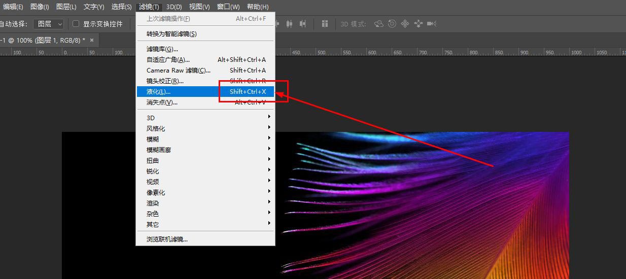626x279 pixels.
Task: Close the 图层 1 document tab
Action: [x=92, y=40]
